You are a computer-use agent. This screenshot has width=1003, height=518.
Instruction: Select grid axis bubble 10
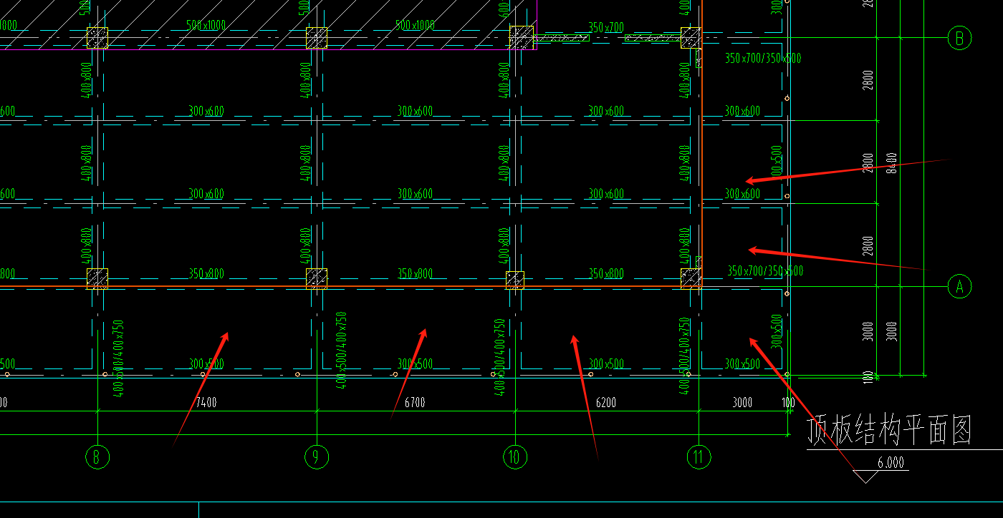[x=514, y=456]
